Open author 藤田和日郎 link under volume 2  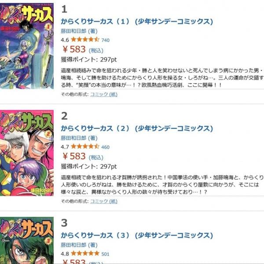(73, 138)
